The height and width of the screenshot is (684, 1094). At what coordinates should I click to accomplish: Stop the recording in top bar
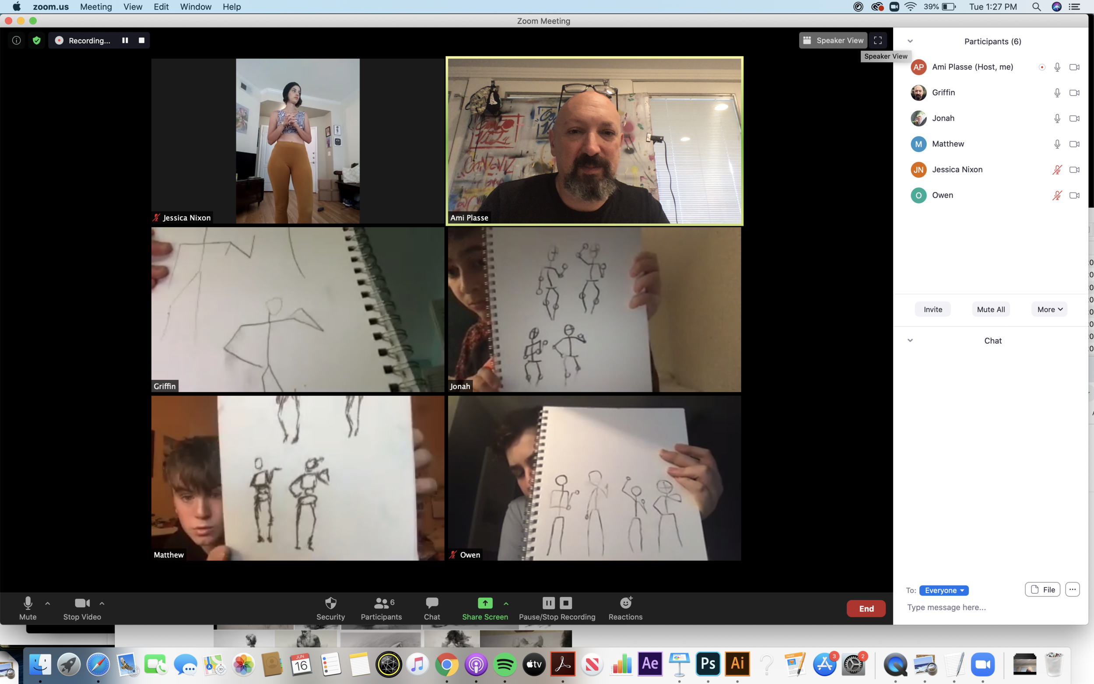[x=141, y=40]
